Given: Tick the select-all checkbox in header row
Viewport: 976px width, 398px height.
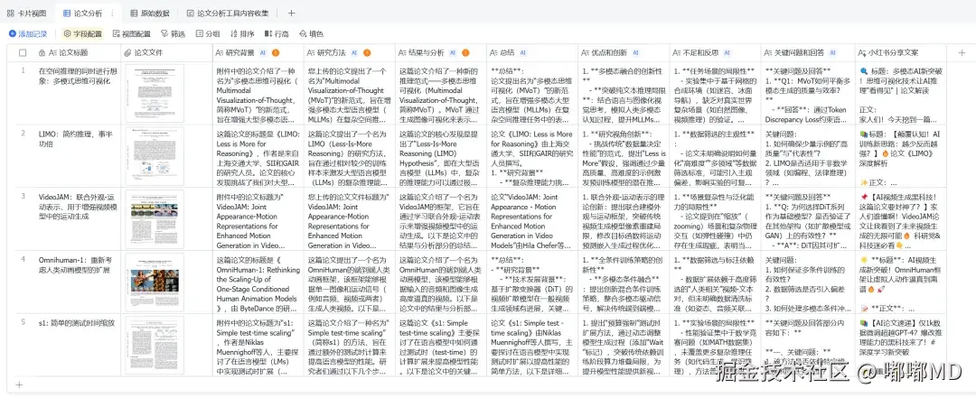Looking at the screenshot, I should pyautogui.click(x=23, y=53).
